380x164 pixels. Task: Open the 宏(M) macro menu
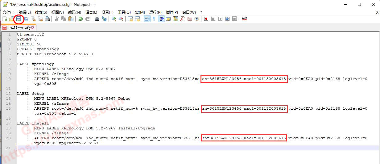click(x=140, y=12)
